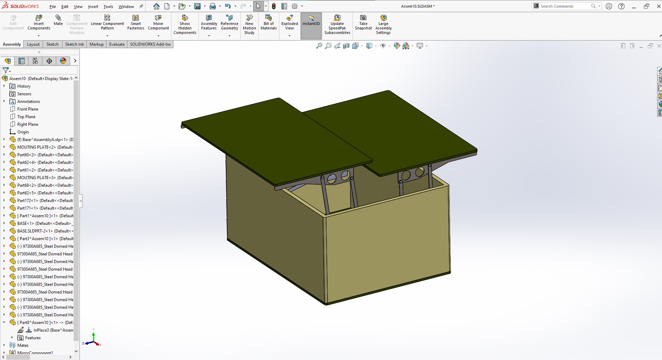Start a New Motion Study

249,18
